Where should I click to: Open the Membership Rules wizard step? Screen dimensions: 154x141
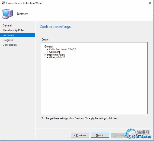coord(14,30)
